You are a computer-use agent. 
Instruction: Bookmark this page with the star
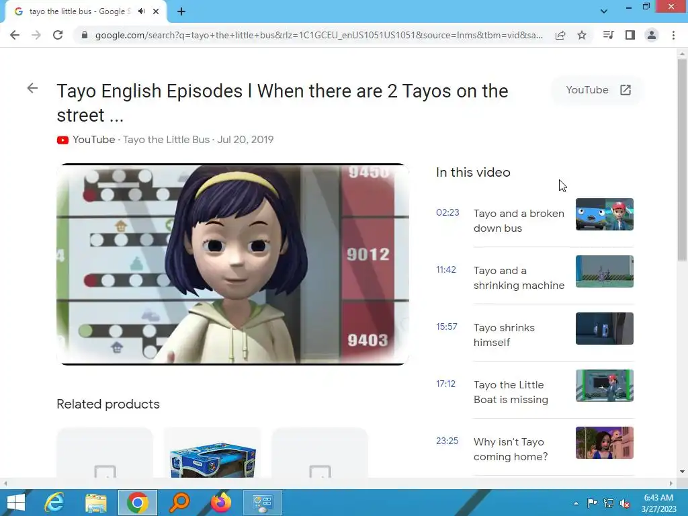coord(582,35)
